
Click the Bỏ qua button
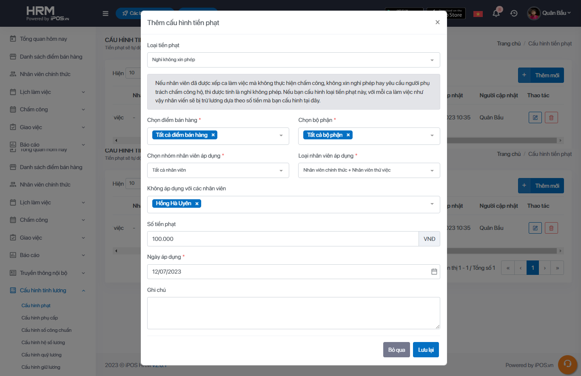(x=396, y=350)
